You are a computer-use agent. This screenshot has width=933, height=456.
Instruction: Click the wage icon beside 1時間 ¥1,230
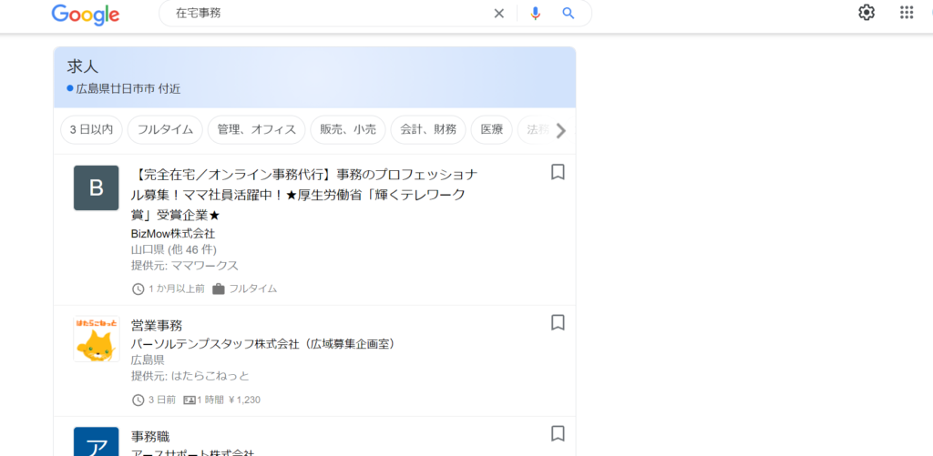point(190,400)
